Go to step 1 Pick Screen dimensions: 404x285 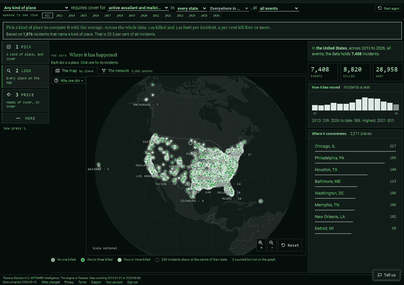(x=25, y=52)
